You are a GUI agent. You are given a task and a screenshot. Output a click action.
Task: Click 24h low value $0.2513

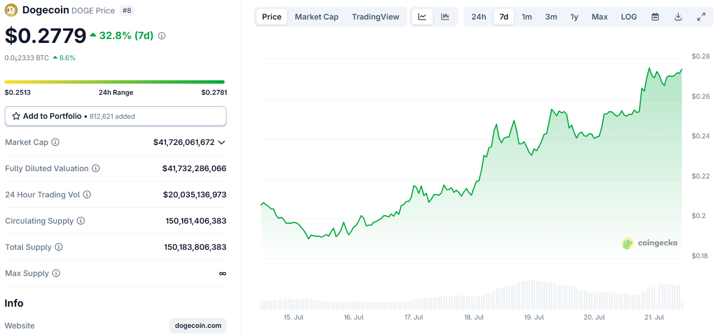tap(17, 93)
